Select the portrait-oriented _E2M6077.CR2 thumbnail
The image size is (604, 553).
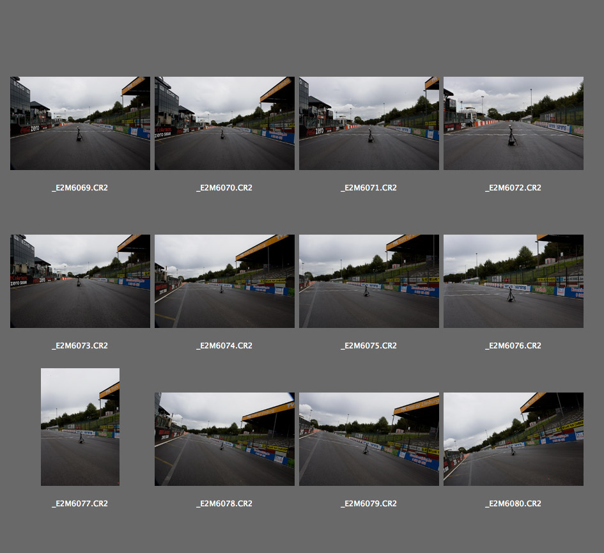coord(80,427)
